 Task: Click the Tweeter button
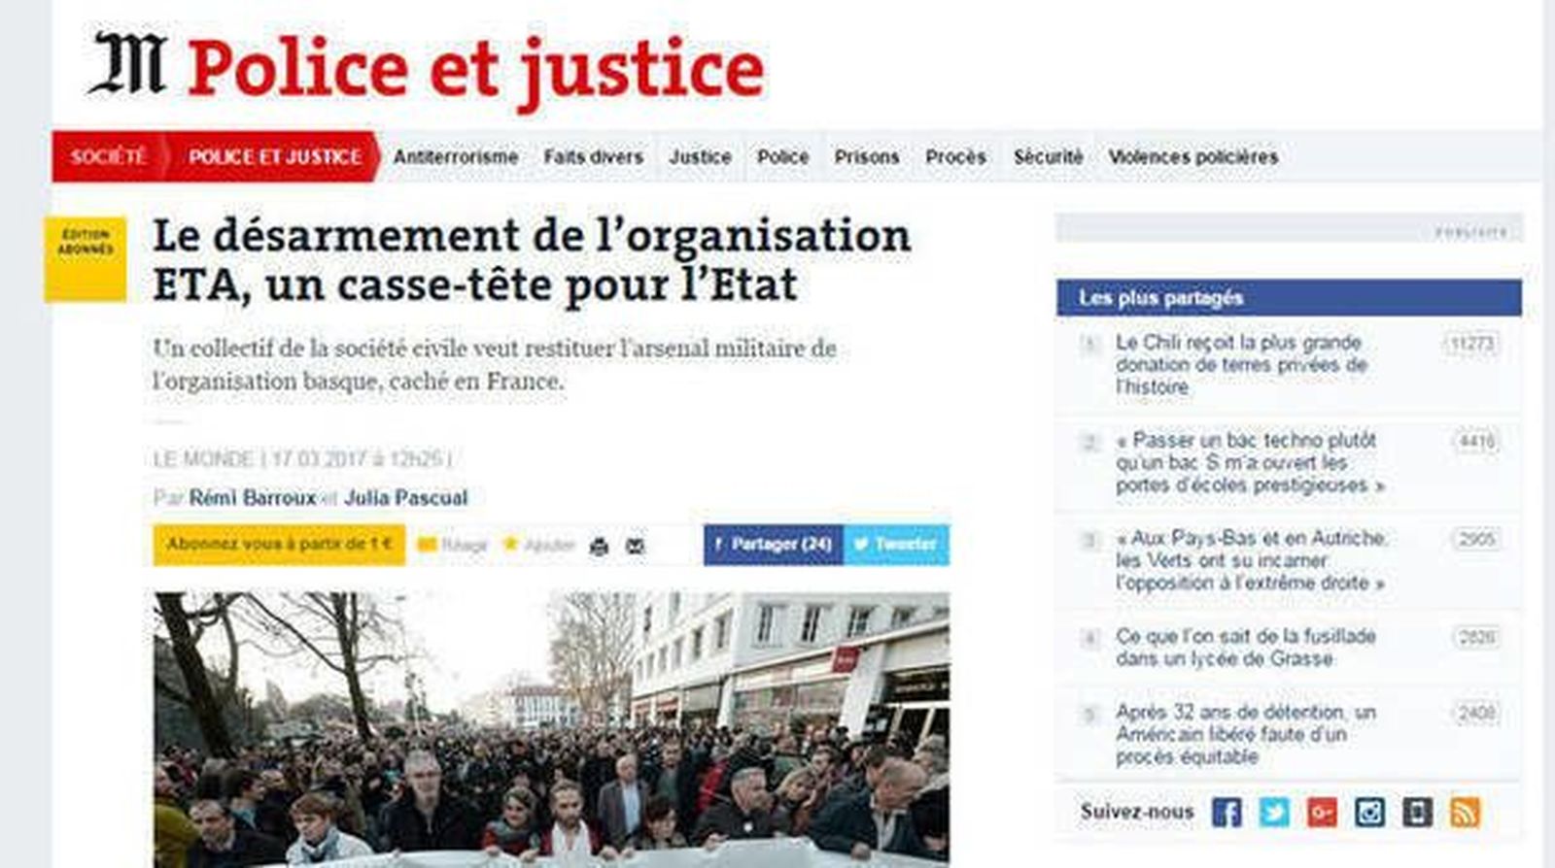[x=896, y=545]
